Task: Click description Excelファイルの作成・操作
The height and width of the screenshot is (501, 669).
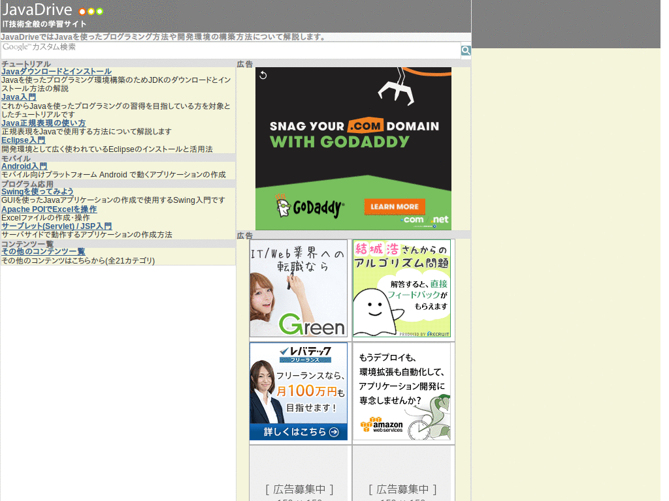Action: click(x=46, y=218)
